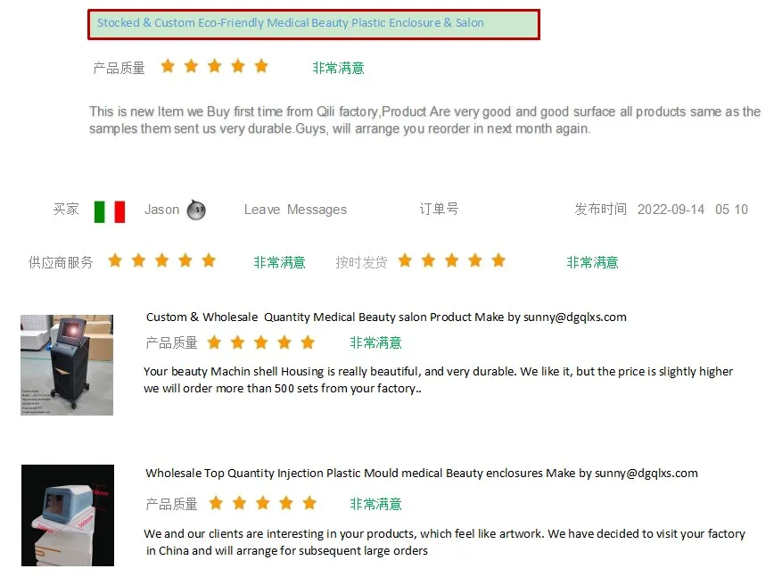Click the last star of 按时发货 rating
Image resolution: width=774 pixels, height=577 pixels.
point(498,260)
